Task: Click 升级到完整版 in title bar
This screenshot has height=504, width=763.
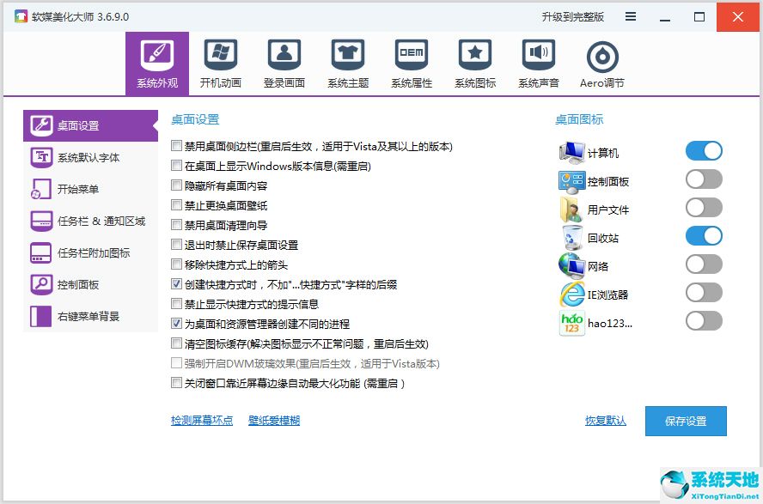Action: (x=572, y=16)
